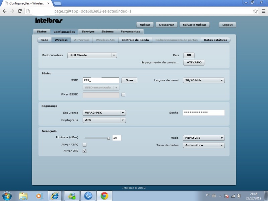Expand the Taxa de dados dropdown
Viewport: 268px width, 201px height.
204,145
